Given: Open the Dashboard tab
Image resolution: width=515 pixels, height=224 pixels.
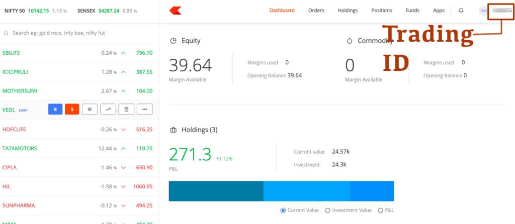Looking at the screenshot, I should pos(282,11).
